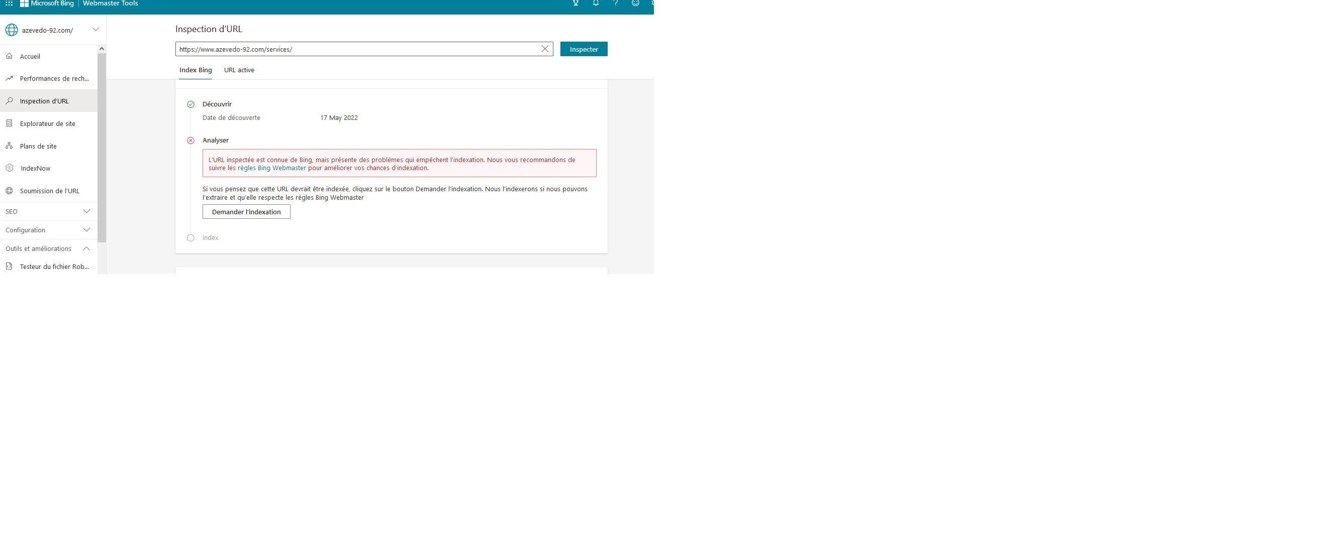This screenshot has height=550, width=1344.
Task: Click the Demander l'indexation button
Action: click(x=246, y=212)
